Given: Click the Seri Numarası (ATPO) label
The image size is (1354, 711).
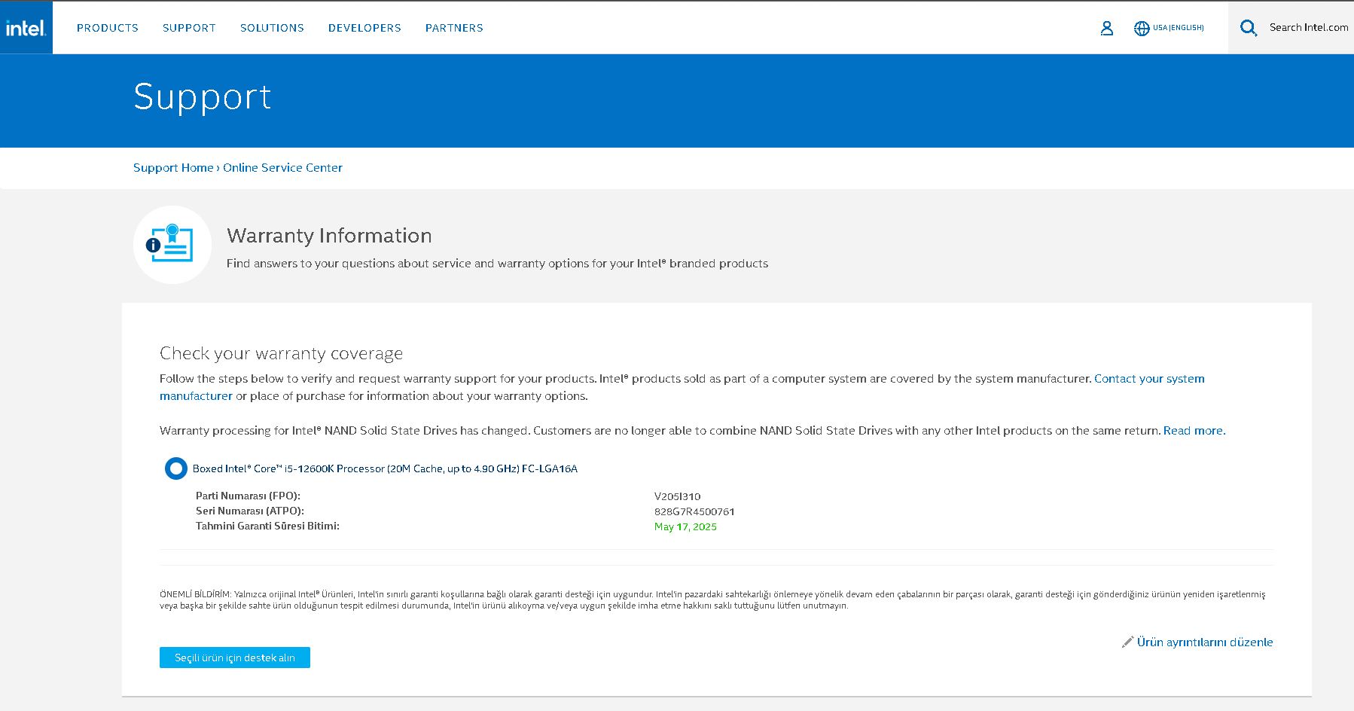Looking at the screenshot, I should click(250, 511).
